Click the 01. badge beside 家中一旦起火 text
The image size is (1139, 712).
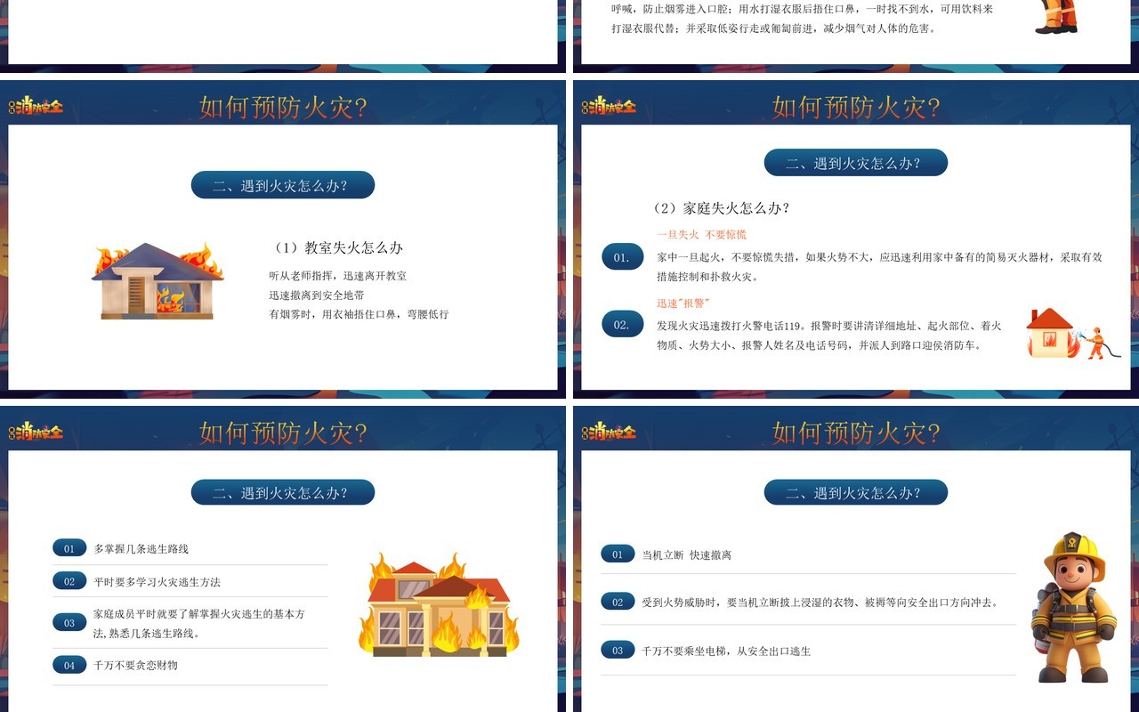pyautogui.click(x=622, y=257)
